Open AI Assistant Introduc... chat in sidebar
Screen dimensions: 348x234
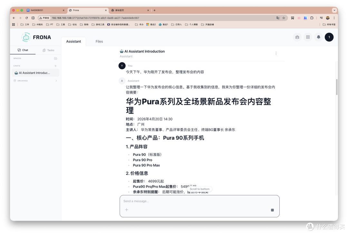point(35,73)
